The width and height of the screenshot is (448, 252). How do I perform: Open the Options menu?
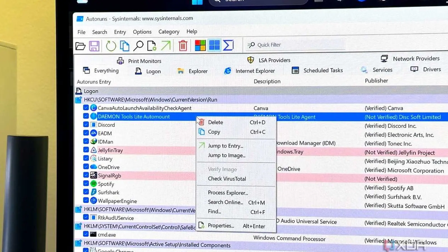[x=142, y=32]
